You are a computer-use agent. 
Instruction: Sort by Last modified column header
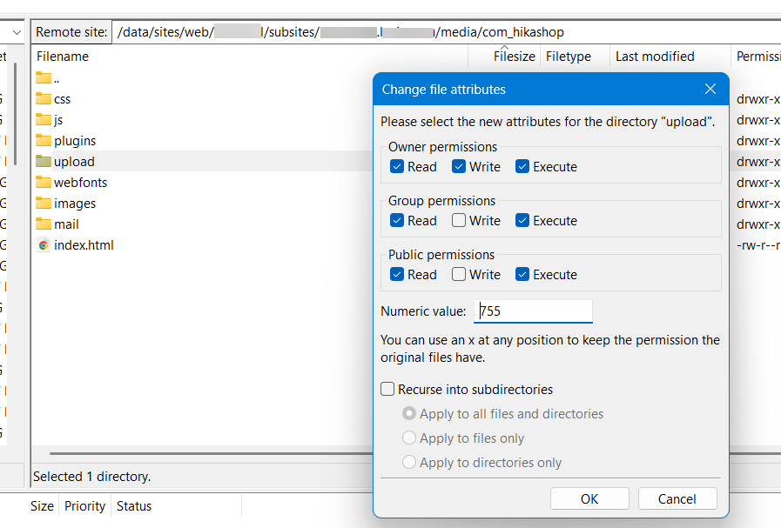pos(655,57)
